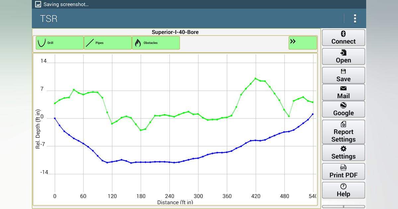This screenshot has height=209, width=398.
Task: Click the Superior-I-40-Bore chart title
Action: tap(176, 32)
